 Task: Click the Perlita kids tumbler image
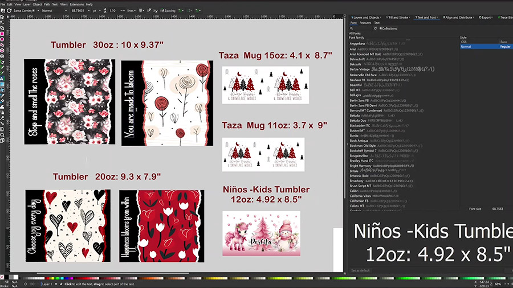click(262, 233)
